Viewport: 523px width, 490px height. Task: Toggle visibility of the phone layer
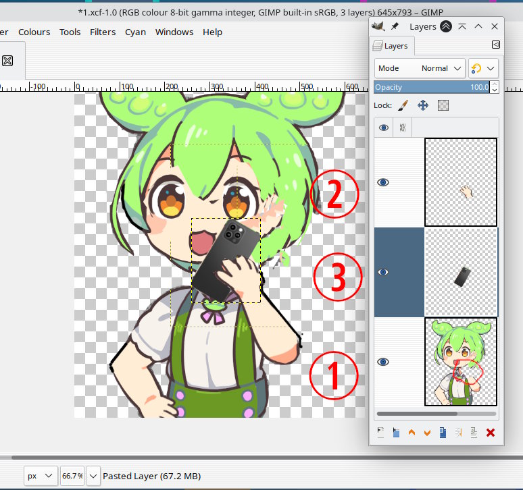click(383, 272)
